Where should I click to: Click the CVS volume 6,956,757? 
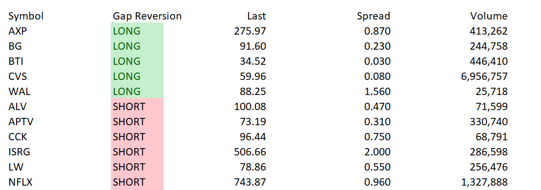click(x=484, y=76)
